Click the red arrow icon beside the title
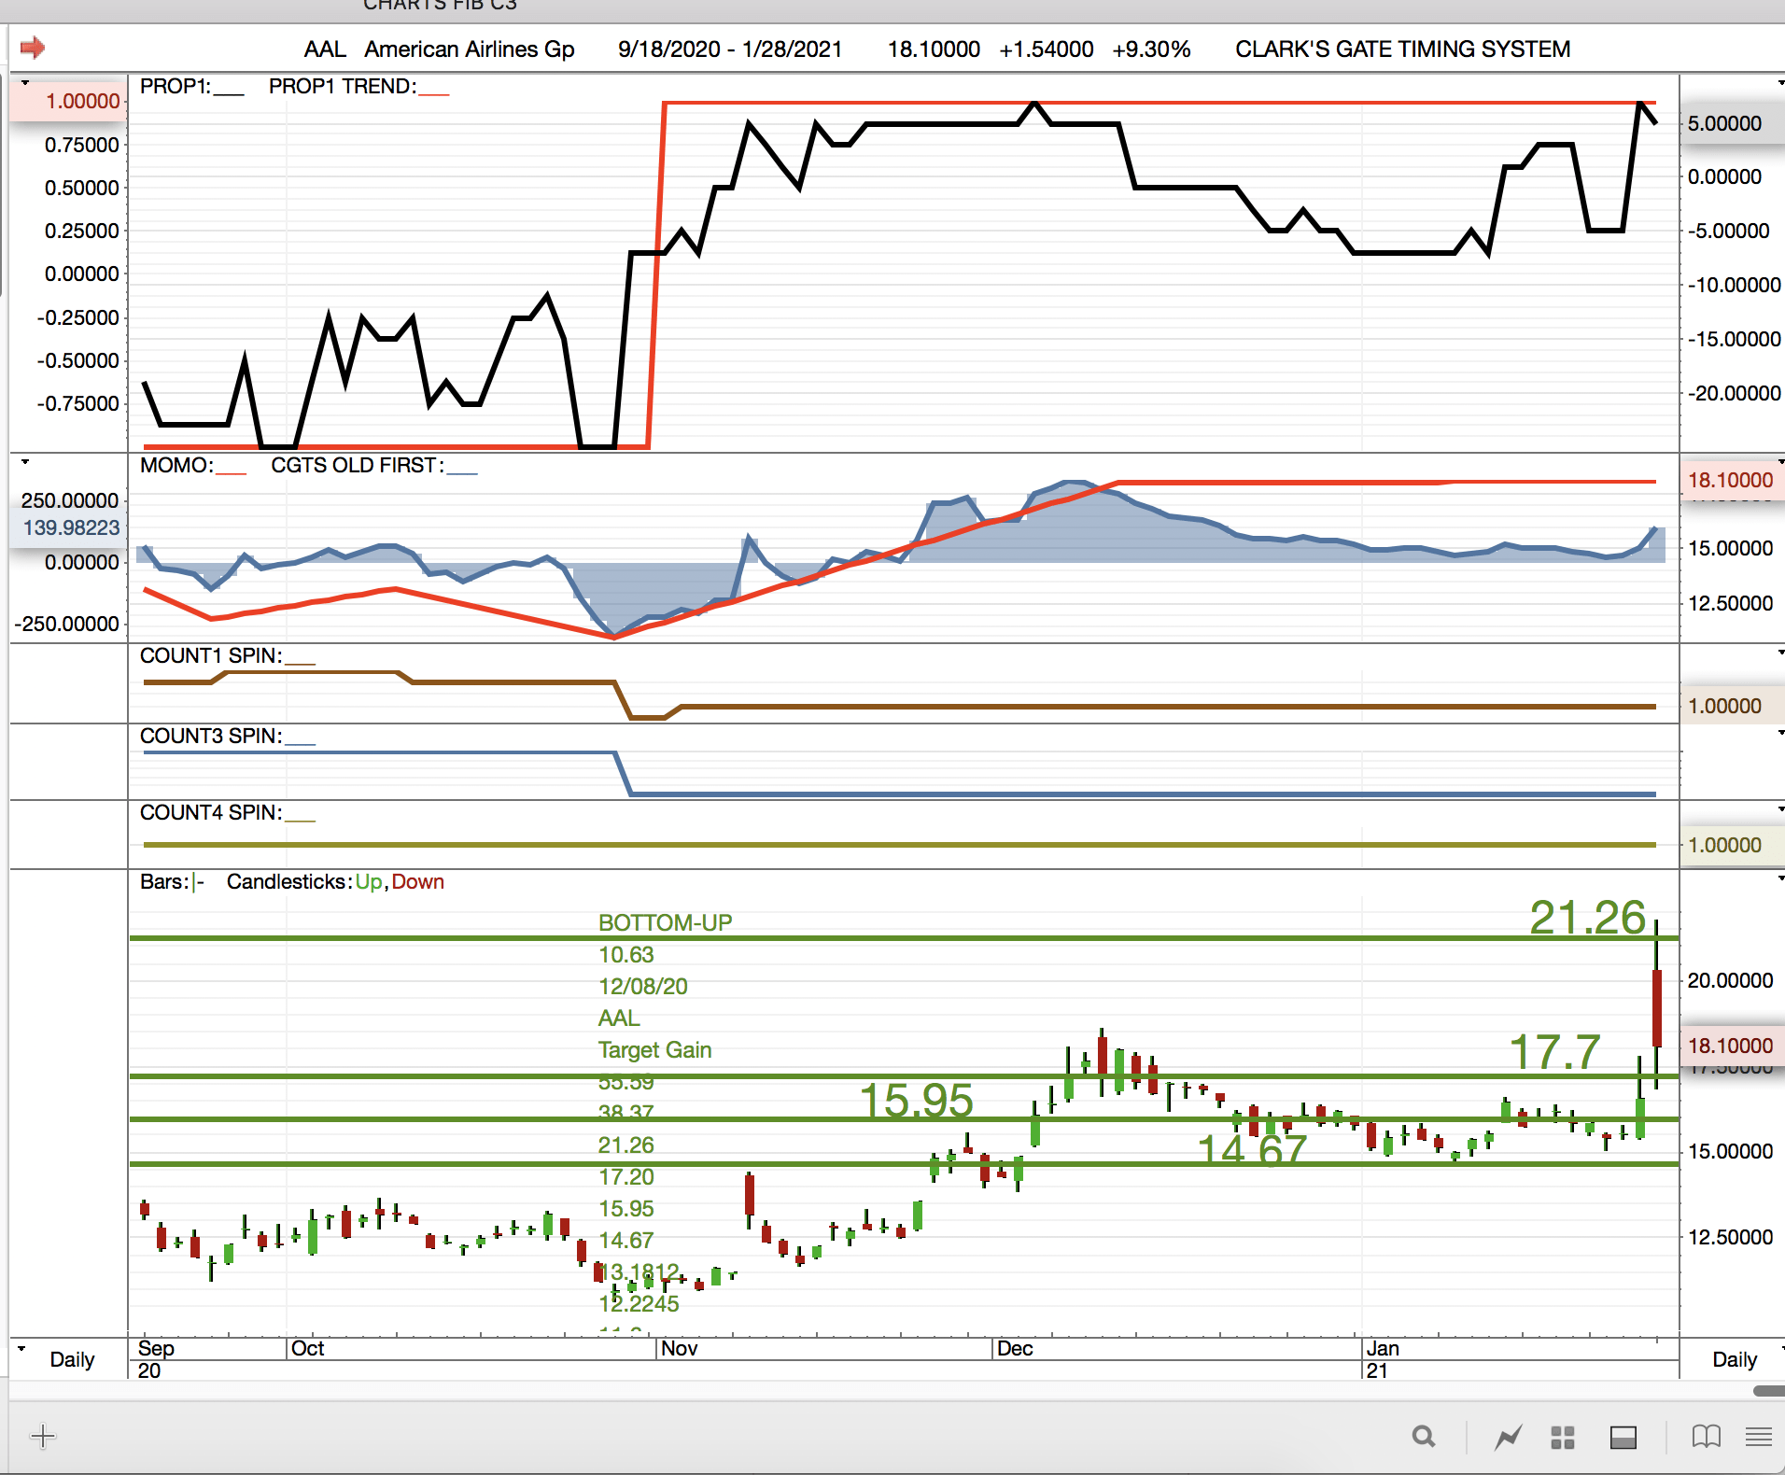 [x=33, y=47]
